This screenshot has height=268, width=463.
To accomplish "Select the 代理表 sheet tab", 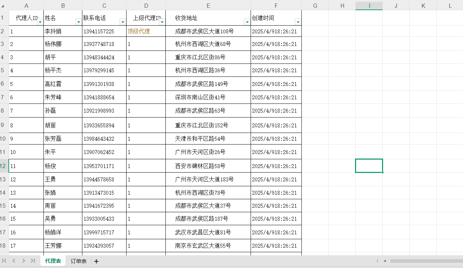I will (x=53, y=261).
